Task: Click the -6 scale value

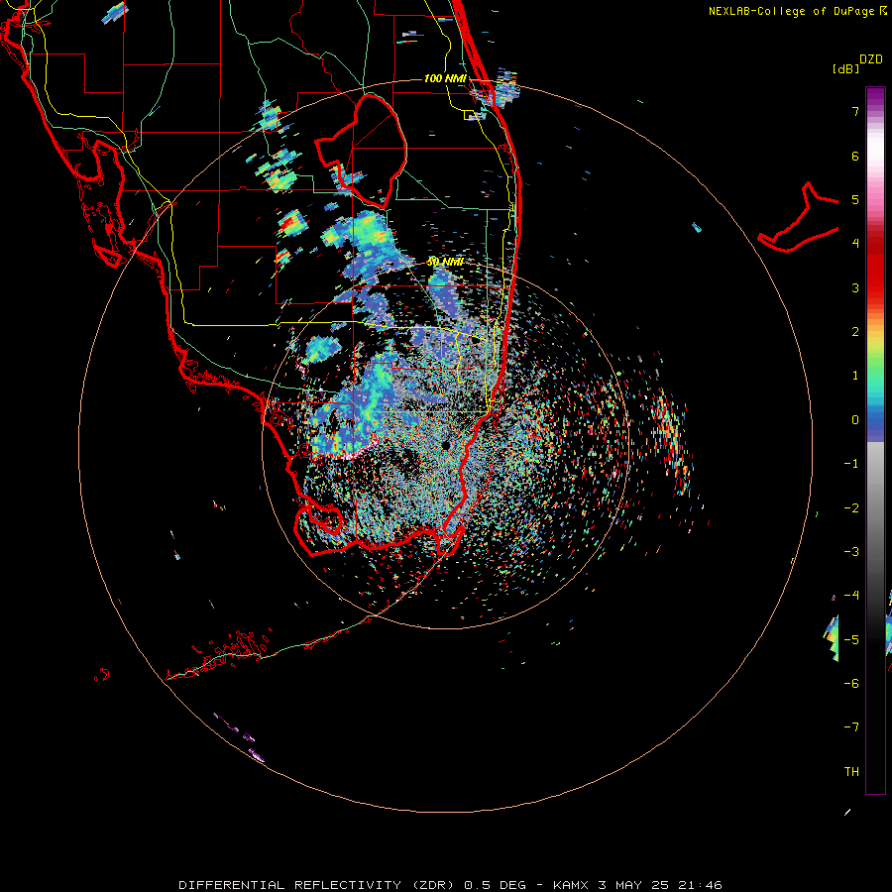Action: (x=851, y=684)
